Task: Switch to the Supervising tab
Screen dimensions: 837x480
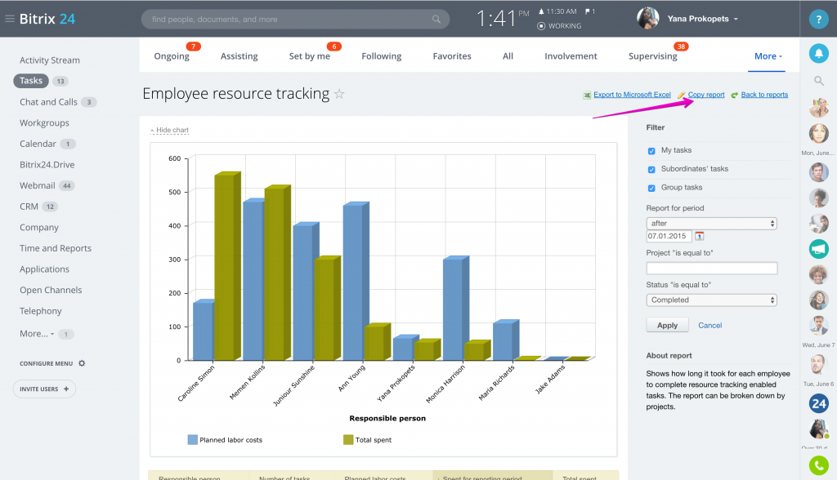Action: coord(651,56)
